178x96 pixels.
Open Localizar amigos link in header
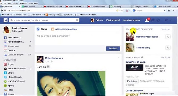(x=131, y=20)
